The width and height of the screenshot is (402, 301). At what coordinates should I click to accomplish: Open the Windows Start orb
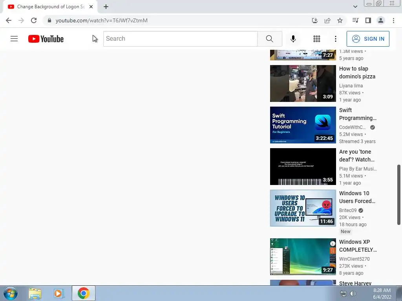(x=11, y=293)
